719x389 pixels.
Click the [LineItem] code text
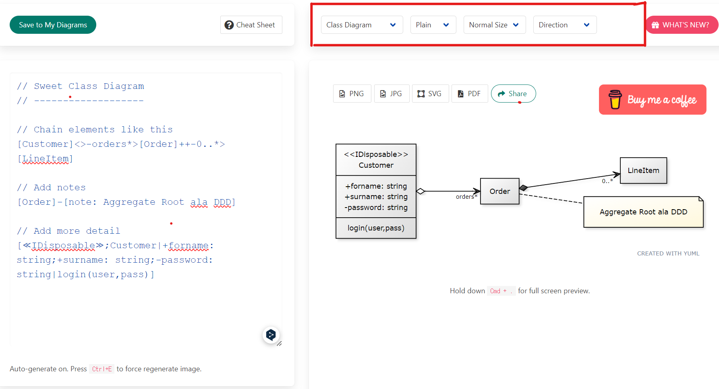45,158
